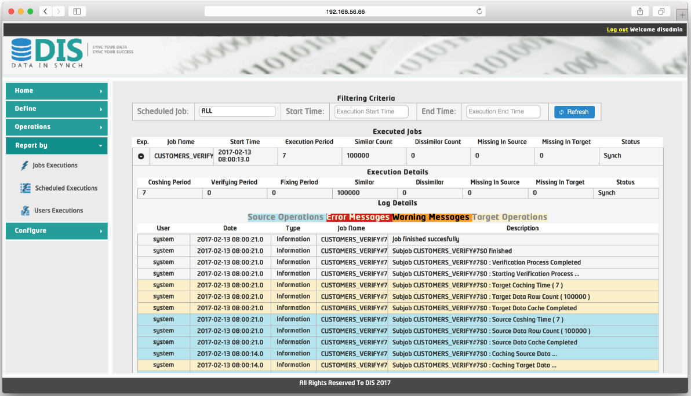
Task: Select the 'Starting Verification Process' log entry
Action: tap(398, 274)
